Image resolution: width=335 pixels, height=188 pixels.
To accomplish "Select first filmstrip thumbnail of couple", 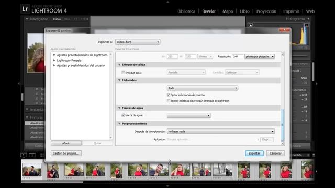I will (31, 170).
